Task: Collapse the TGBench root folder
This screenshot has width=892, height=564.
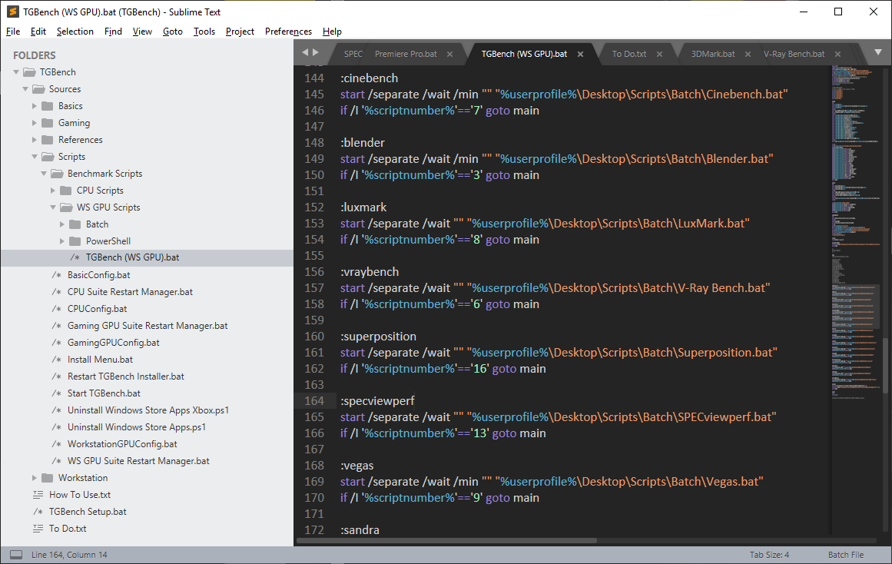Action: (x=16, y=72)
